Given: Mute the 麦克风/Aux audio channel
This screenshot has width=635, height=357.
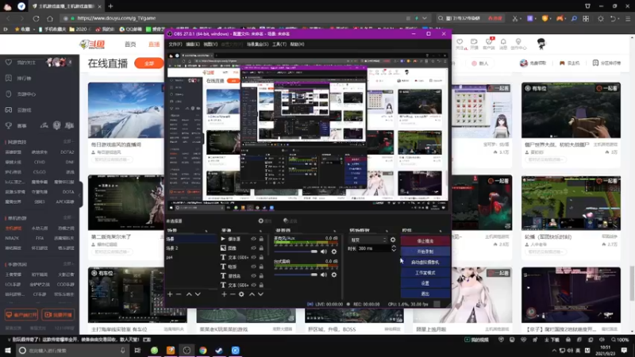Looking at the screenshot, I should pyautogui.click(x=324, y=251).
